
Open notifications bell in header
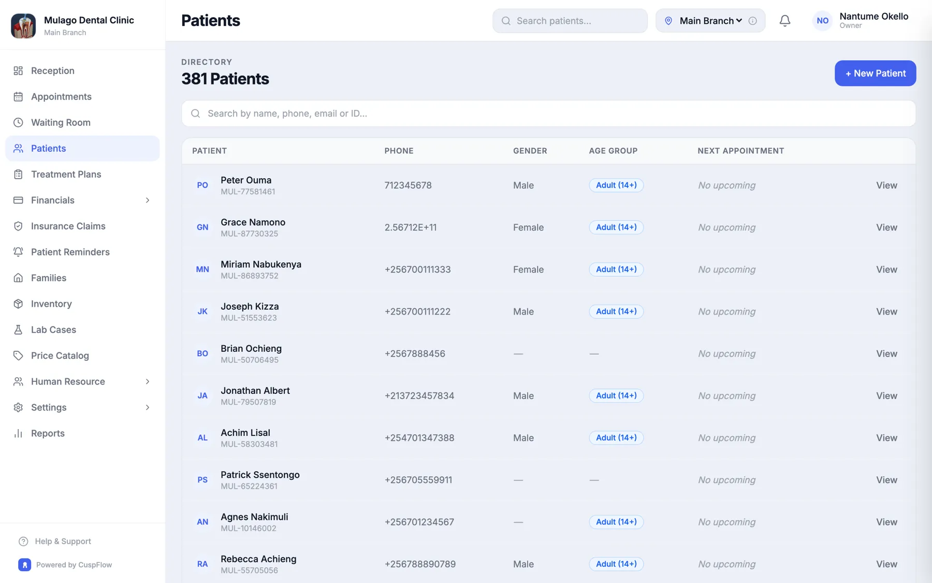click(x=785, y=21)
